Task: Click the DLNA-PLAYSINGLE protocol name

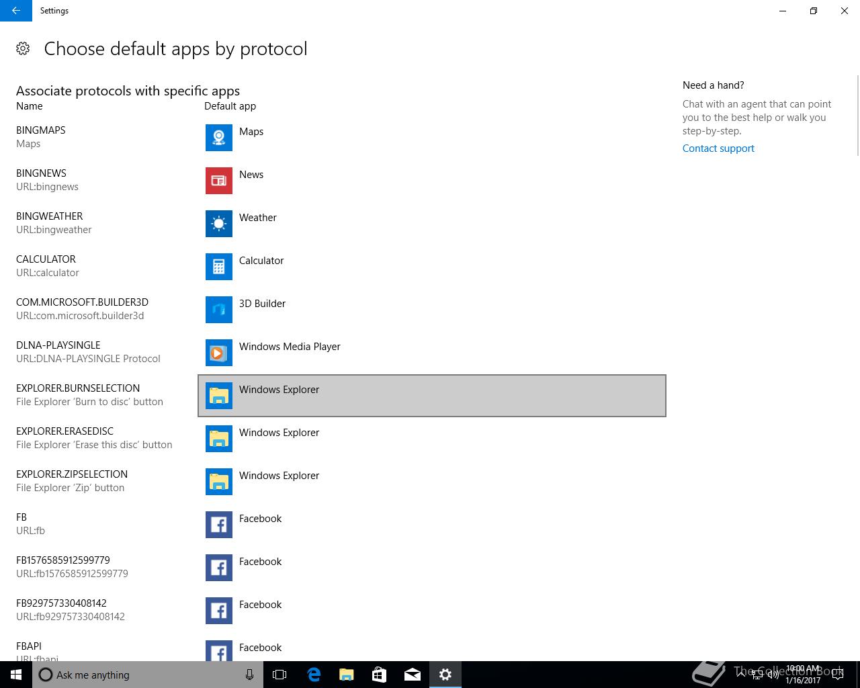Action: pyautogui.click(x=58, y=345)
